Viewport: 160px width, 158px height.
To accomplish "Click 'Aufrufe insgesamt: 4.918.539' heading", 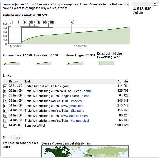I will coord(25,15).
